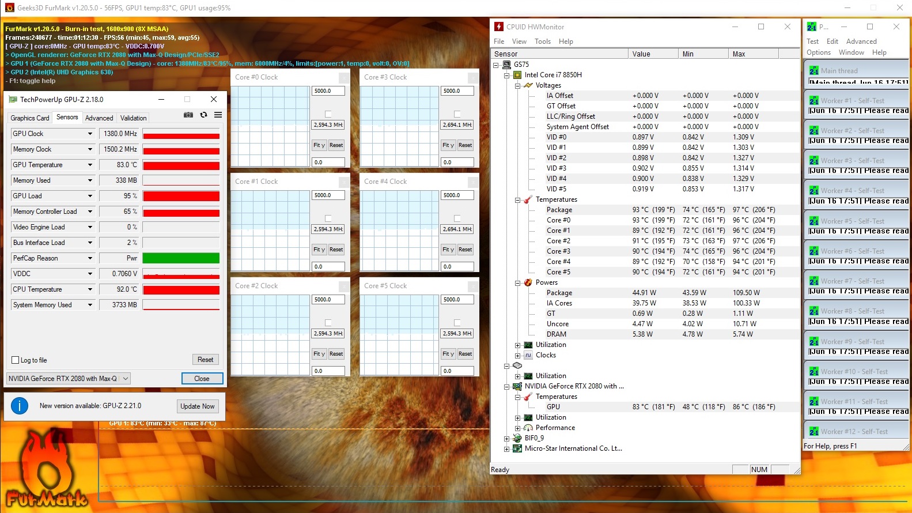Click the Worker #1 Self-Test icon

point(813,101)
